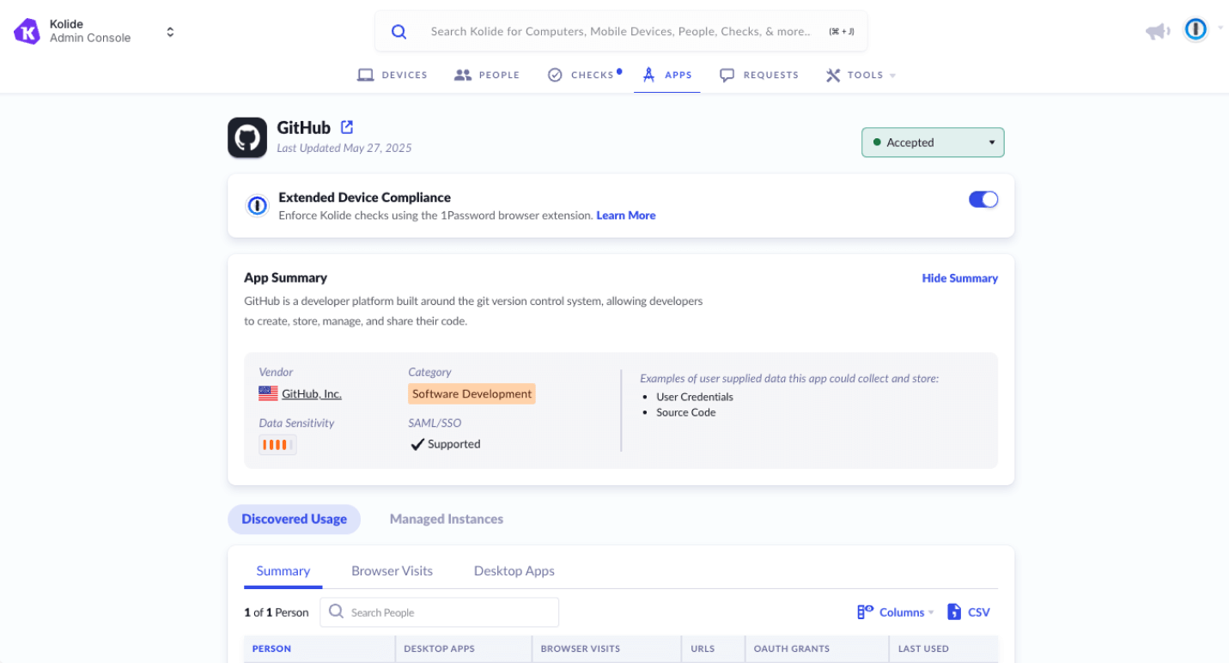
Task: Hide the App Summary panel
Action: pos(959,277)
